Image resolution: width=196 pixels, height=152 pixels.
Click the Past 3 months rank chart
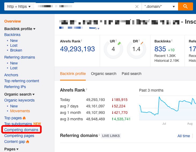pos(168,108)
